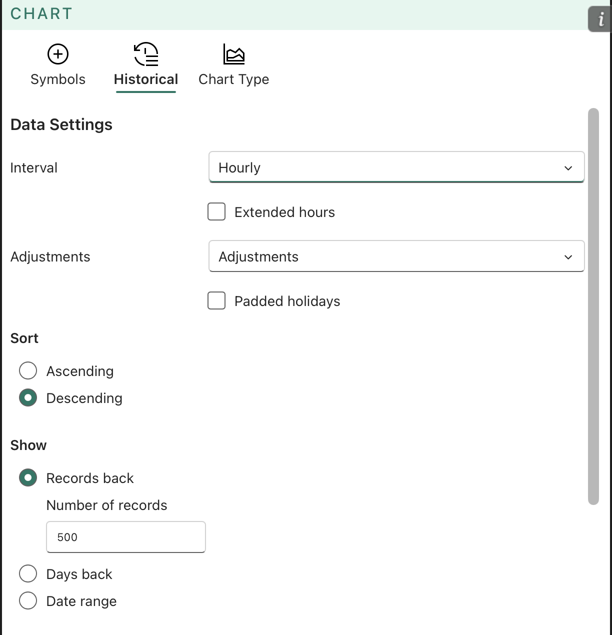Select the Descending sort radio button
This screenshot has width=612, height=635.
point(28,398)
